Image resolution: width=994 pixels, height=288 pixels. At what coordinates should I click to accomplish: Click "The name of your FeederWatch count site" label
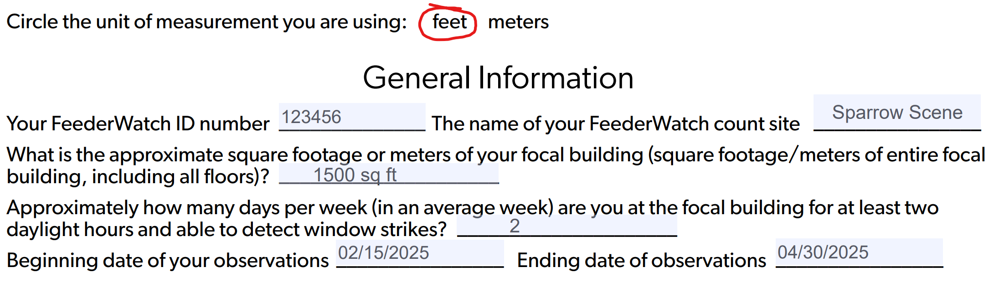615,124
